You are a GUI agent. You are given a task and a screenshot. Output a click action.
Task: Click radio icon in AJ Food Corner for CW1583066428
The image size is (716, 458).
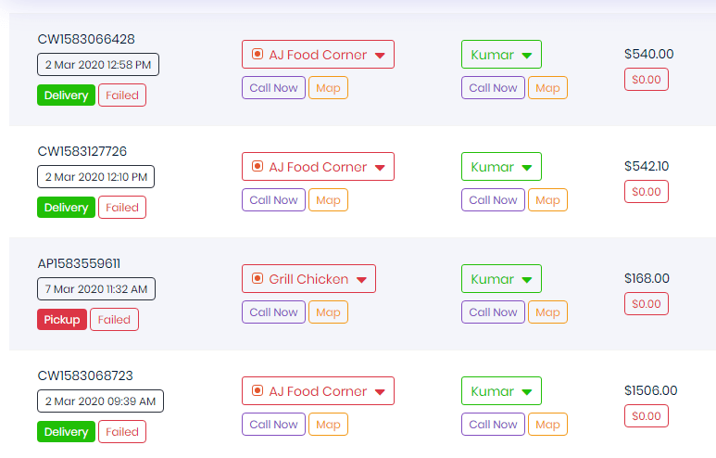tap(258, 54)
